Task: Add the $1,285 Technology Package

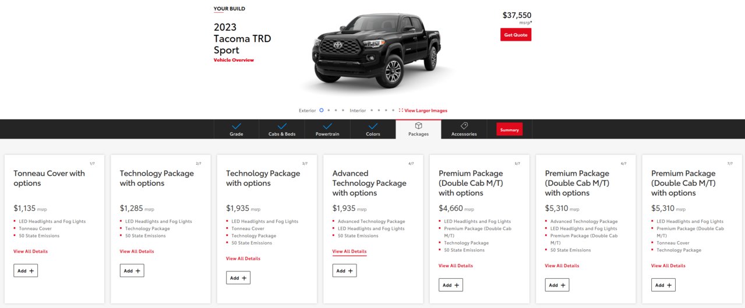Action: (x=132, y=270)
